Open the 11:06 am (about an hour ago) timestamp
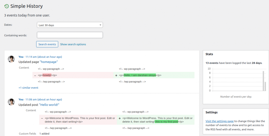This screenshot has height=136, width=269. point(44,99)
